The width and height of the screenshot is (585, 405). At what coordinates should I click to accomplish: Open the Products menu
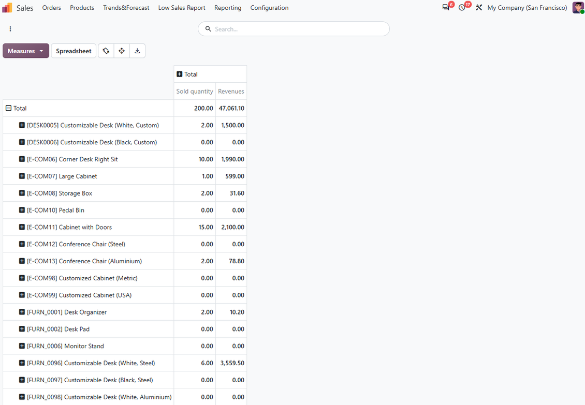(82, 8)
